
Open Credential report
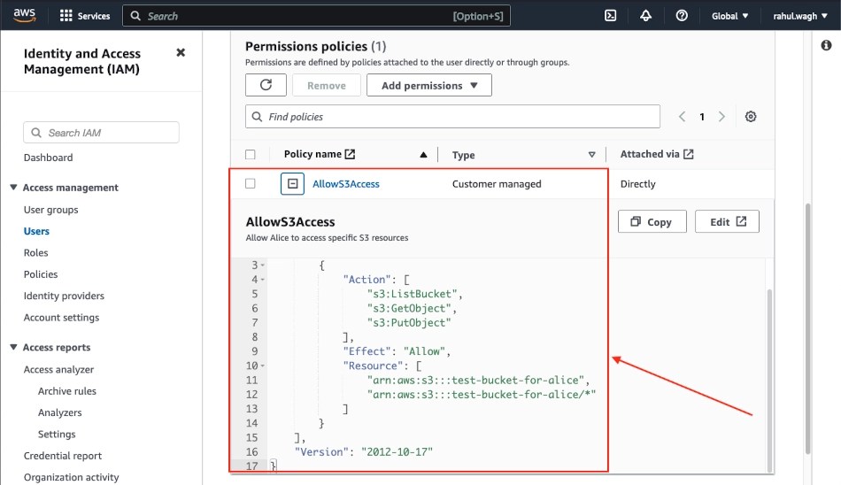pos(63,456)
